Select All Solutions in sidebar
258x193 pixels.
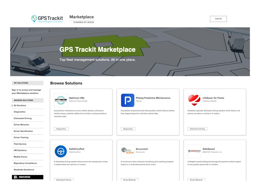pos(20,105)
